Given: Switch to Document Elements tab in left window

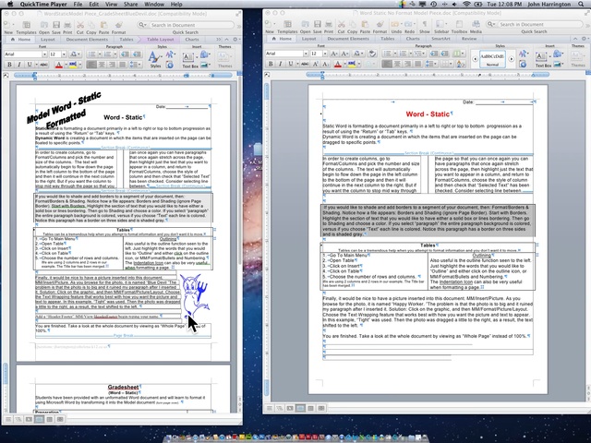Looking at the screenshot, I should pos(87,39).
